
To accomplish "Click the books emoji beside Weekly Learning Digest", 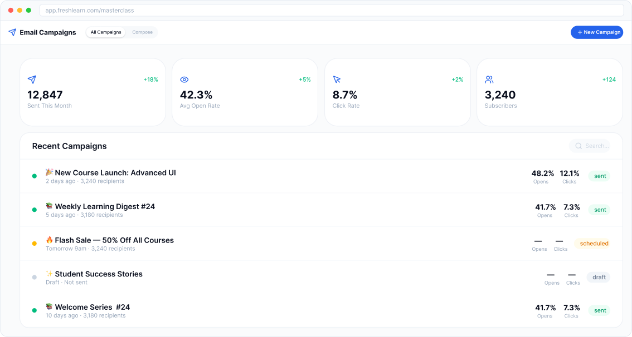I will click(50, 206).
